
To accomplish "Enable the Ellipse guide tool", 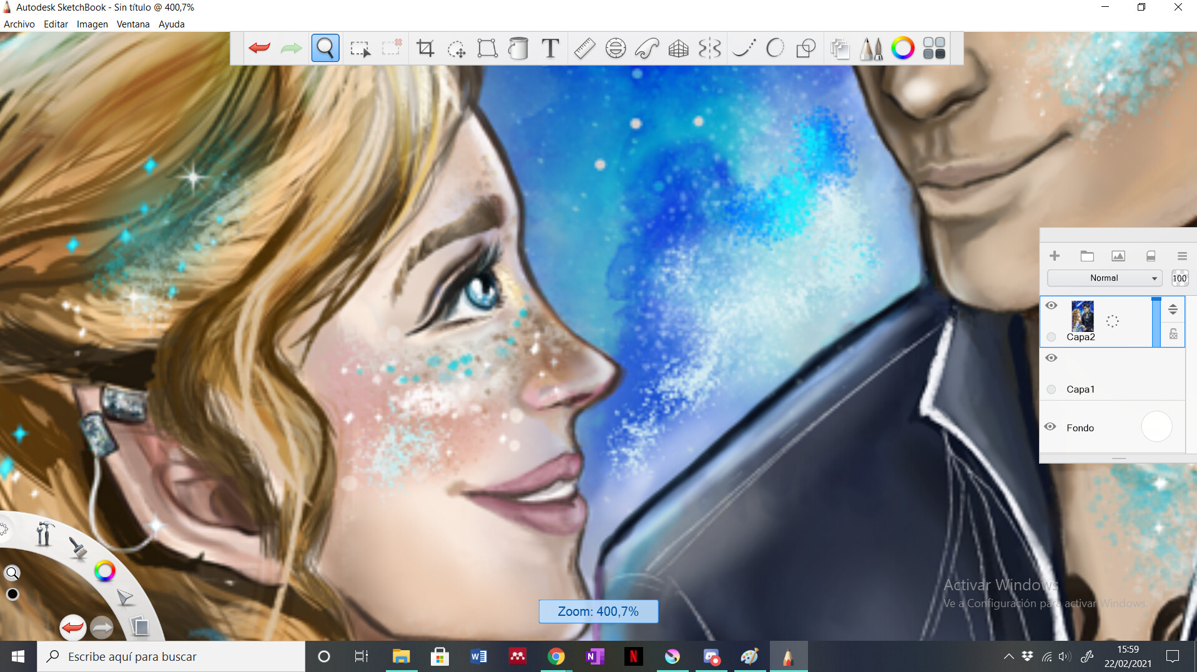I will 616,48.
